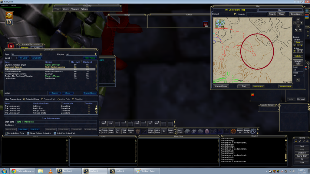Toggle the Include Bind Zone checkbox
Image resolution: width=310 pixels, height=184 pixels.
point(6,133)
